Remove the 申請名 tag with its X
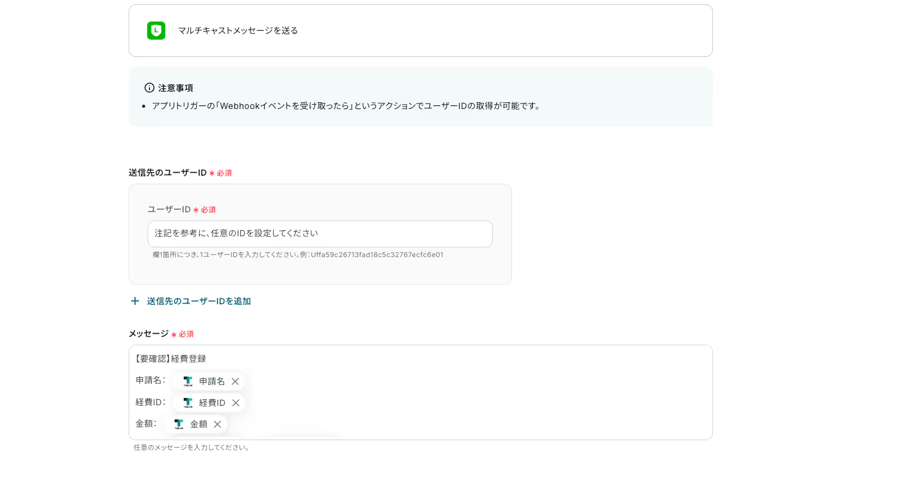 [235, 381]
